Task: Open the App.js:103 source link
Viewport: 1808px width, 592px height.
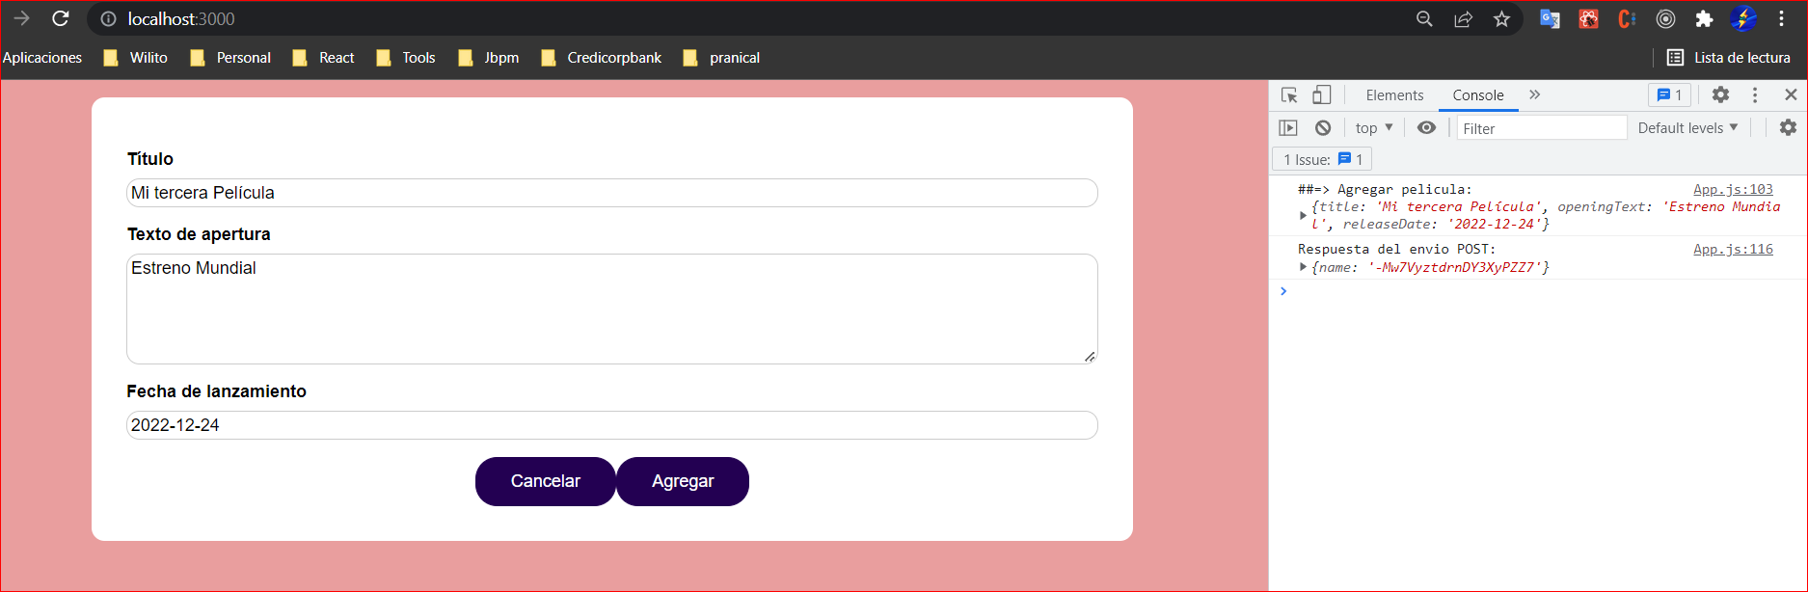Action: (1733, 189)
